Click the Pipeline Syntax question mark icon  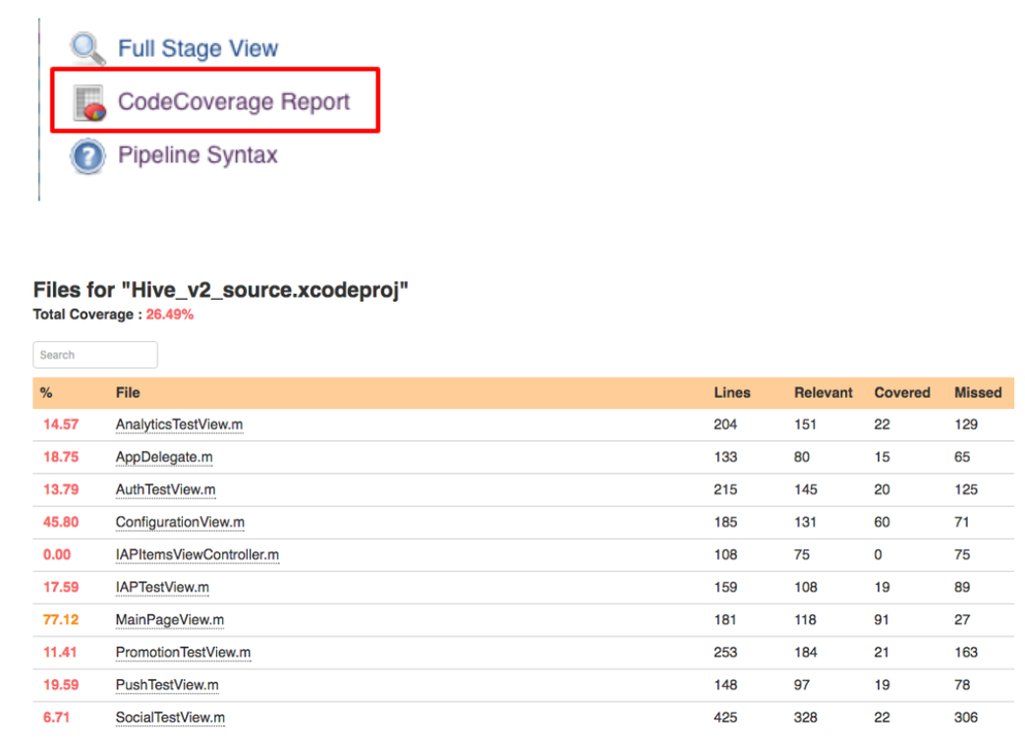coord(87,156)
